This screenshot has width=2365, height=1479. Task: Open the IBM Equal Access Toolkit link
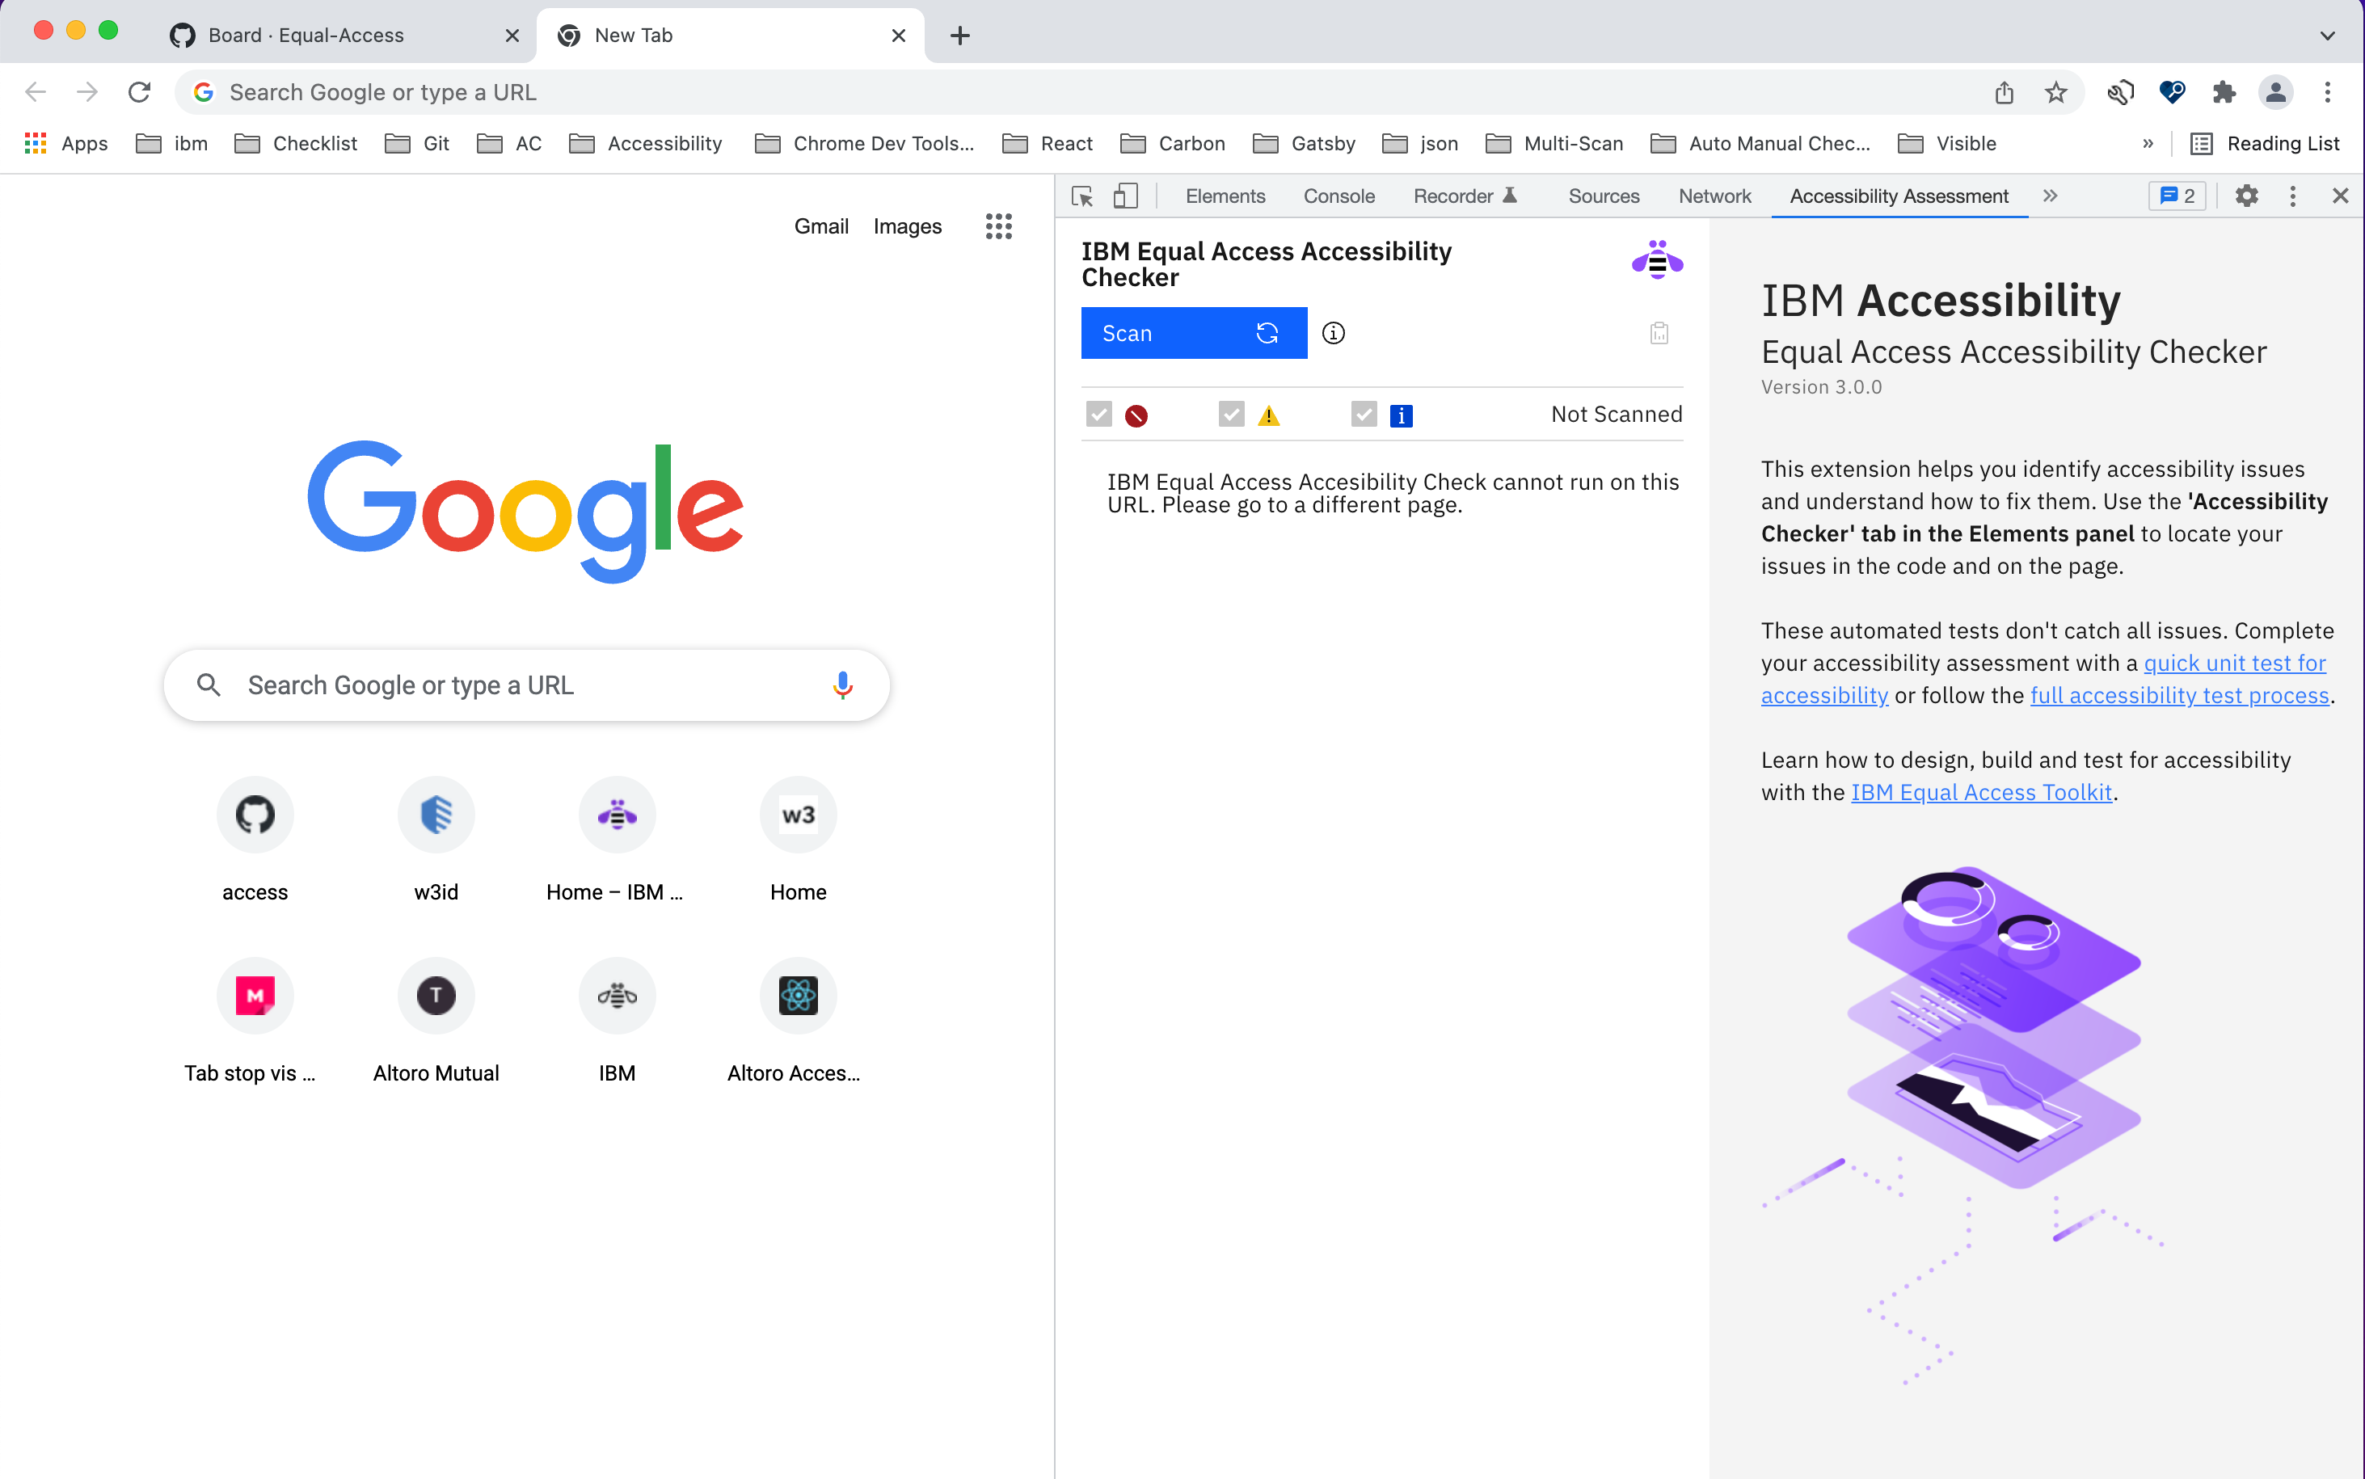1979,792
